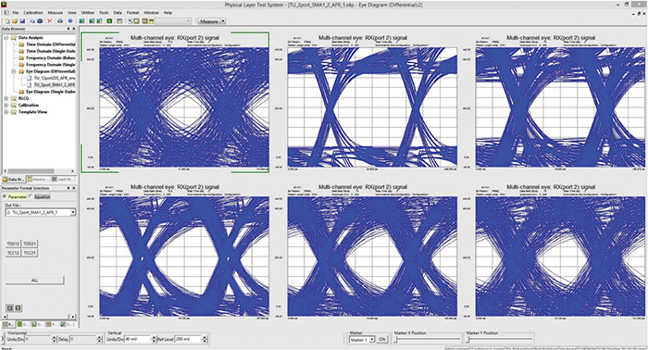Turn Marker 1 ON
The height and width of the screenshot is (350, 648).
point(381,339)
